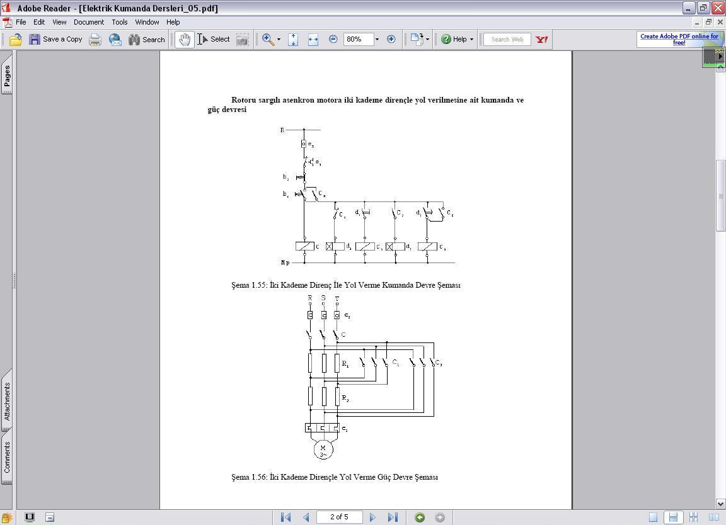
Task: Expand the Help button dropdown arrow
Action: tap(471, 39)
